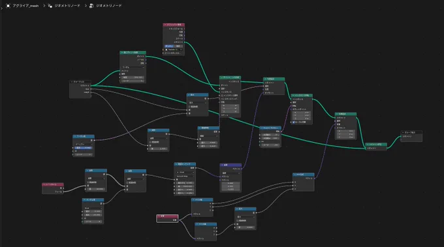Viewport: 444px width, 247px height.
Task: Select upper XYZ分離 (Separate XYZ) node header
Action: point(202,200)
